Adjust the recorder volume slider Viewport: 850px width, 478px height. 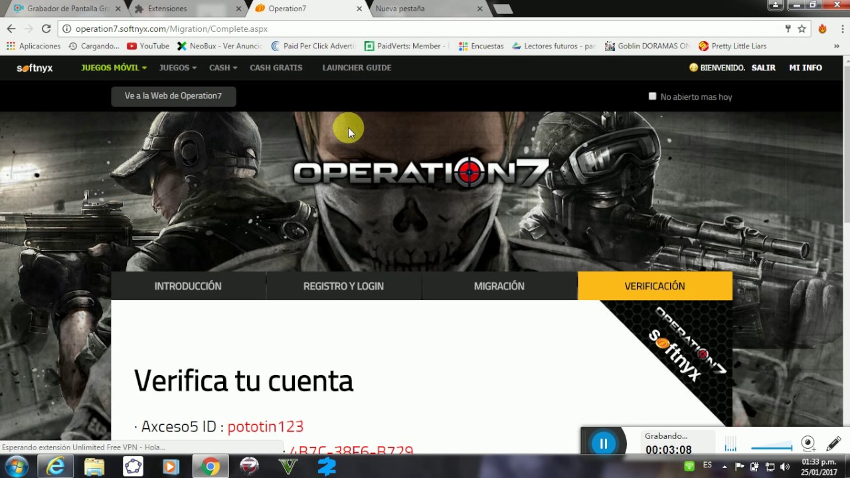[x=772, y=446]
